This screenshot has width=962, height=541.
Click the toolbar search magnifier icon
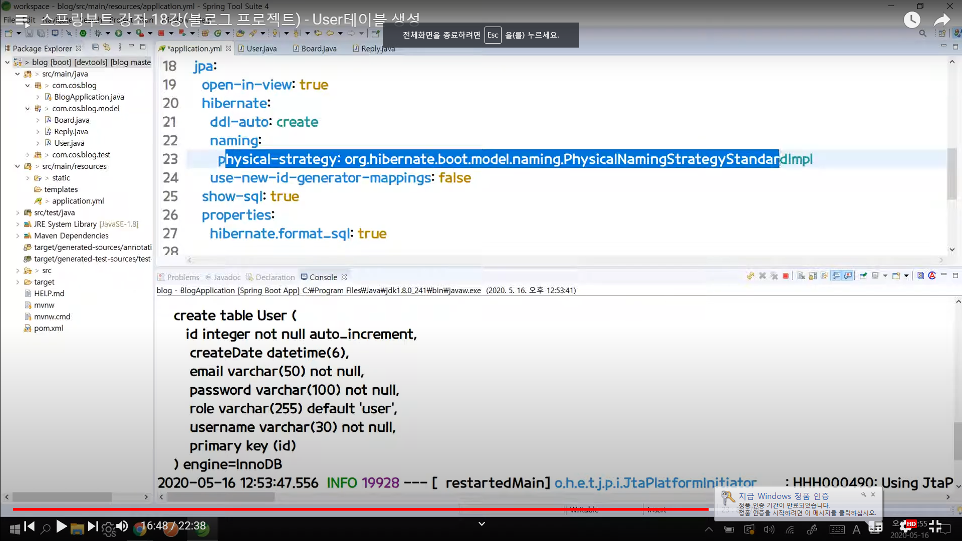(x=922, y=34)
